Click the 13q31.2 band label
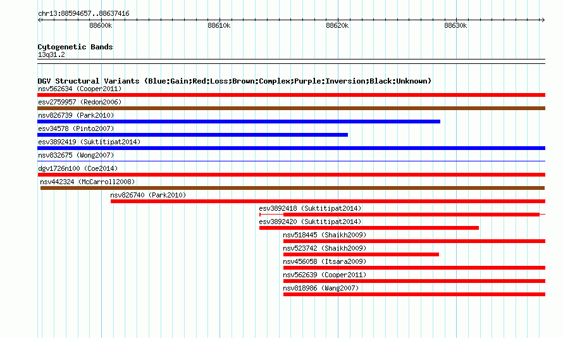This screenshot has width=563, height=338. coord(51,54)
